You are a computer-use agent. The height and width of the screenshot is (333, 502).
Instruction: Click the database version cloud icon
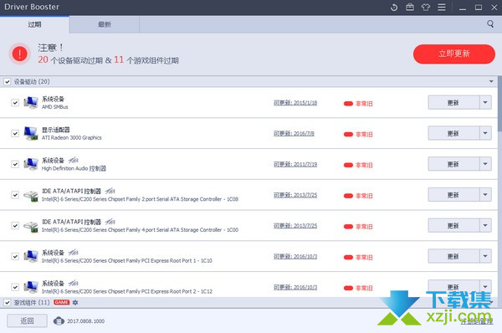(x=59, y=320)
